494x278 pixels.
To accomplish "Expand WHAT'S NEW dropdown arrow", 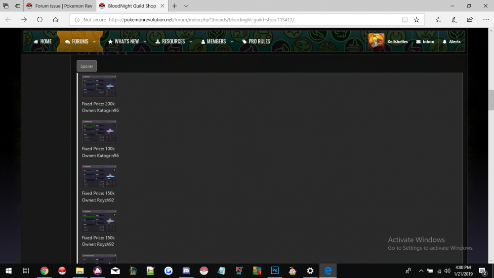I will click(145, 41).
